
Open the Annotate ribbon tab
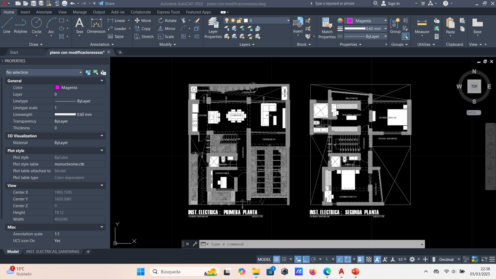point(44,12)
